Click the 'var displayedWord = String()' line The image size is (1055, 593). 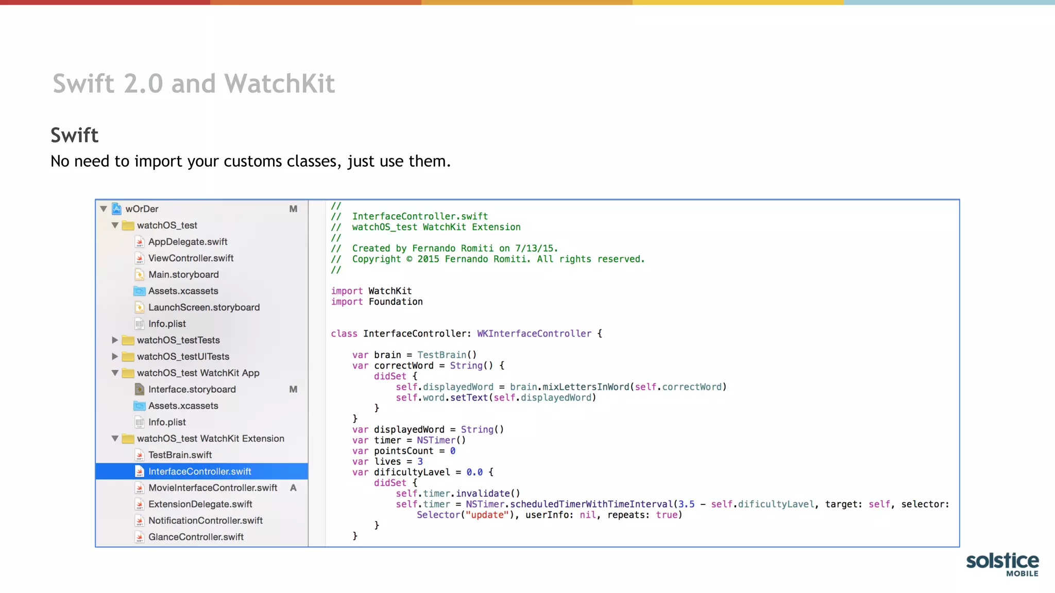pyautogui.click(x=428, y=430)
